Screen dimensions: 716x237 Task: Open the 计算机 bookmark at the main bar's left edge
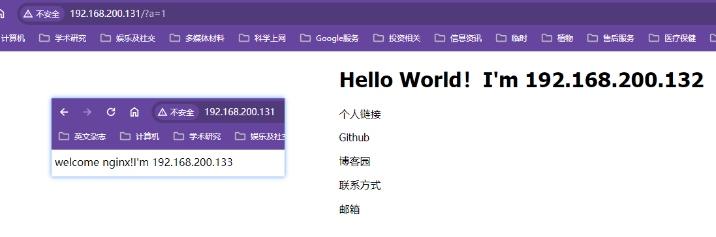[13, 38]
